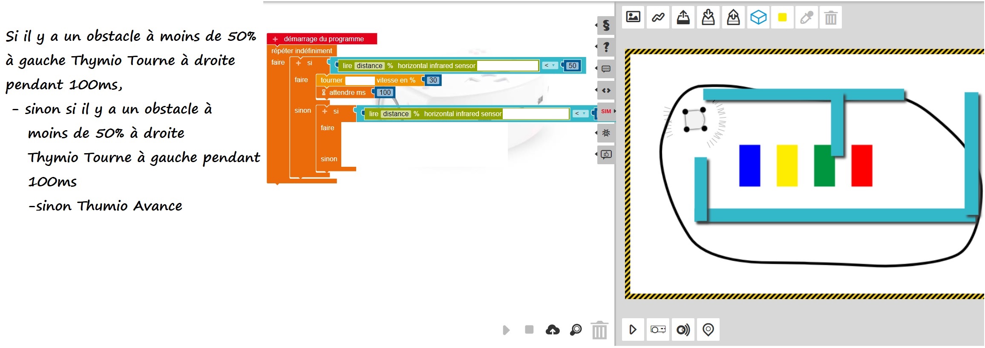The width and height of the screenshot is (985, 348).
Task: Expand the first less-than comparison dropdown
Action: click(550, 66)
